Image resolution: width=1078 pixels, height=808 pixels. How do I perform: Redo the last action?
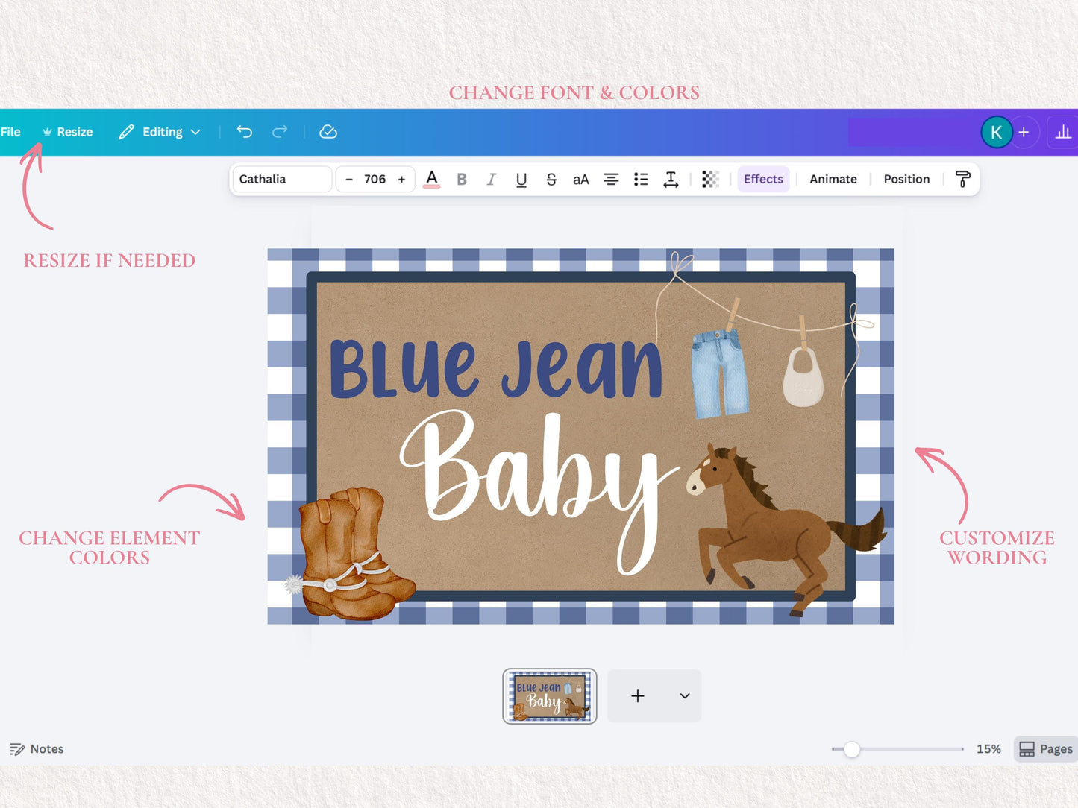pos(280,132)
